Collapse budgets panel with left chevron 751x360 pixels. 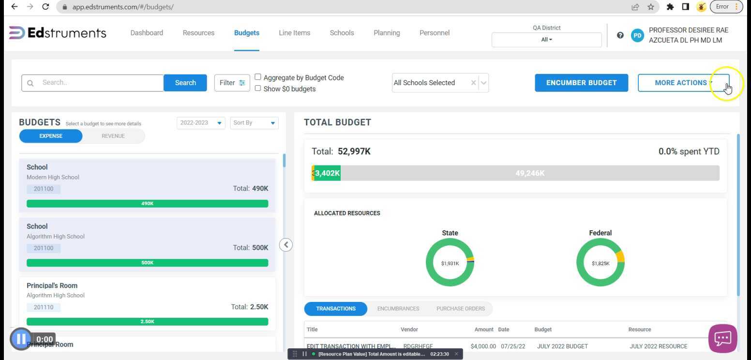[286, 245]
